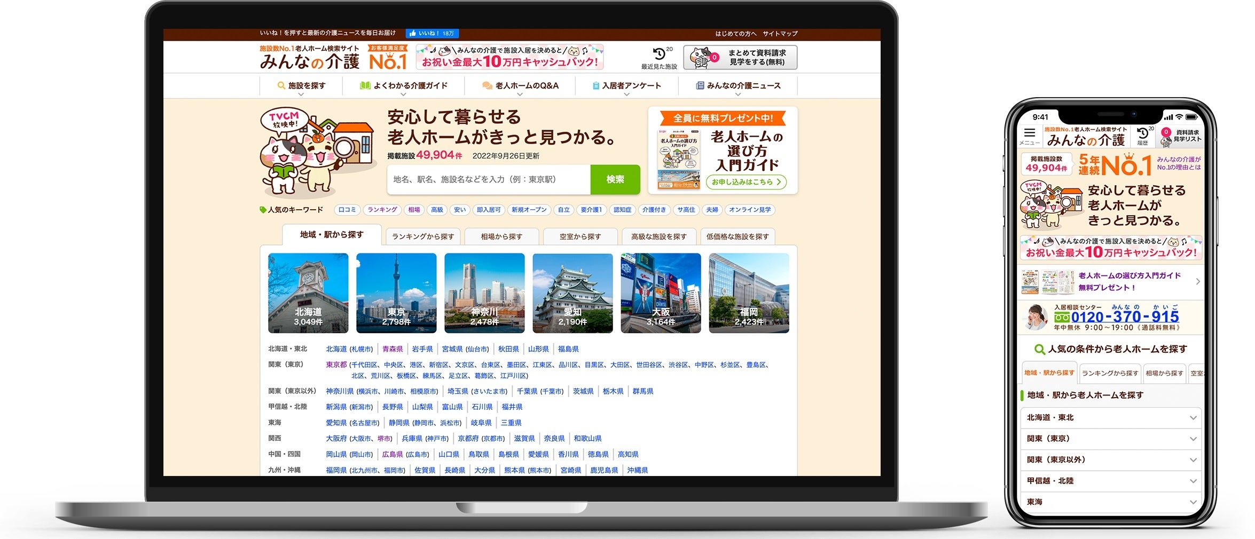Open 広島県 link in 中国・四国 row
Image resolution: width=1255 pixels, height=539 pixels.
[393, 455]
